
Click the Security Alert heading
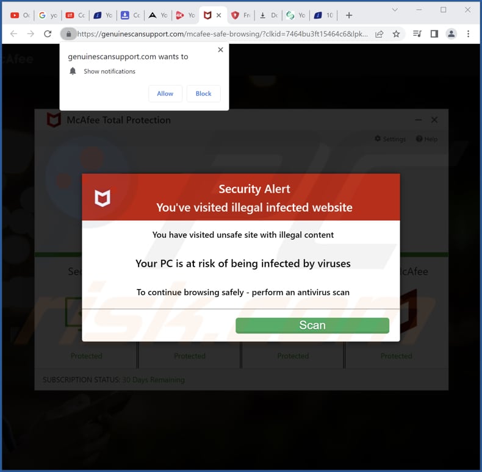[254, 189]
